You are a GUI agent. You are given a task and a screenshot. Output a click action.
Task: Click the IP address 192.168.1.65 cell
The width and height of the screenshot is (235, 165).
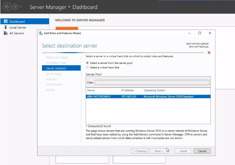[128, 96]
